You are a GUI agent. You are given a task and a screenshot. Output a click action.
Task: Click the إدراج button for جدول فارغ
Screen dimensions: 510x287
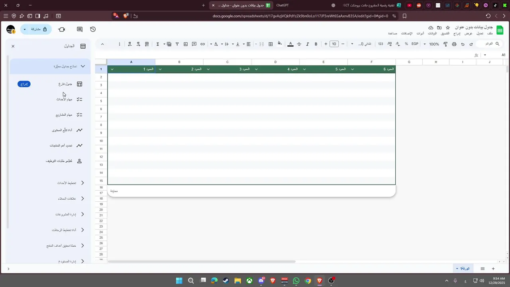coord(24,84)
